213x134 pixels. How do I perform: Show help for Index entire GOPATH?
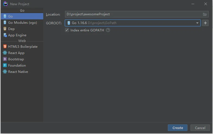point(108,30)
